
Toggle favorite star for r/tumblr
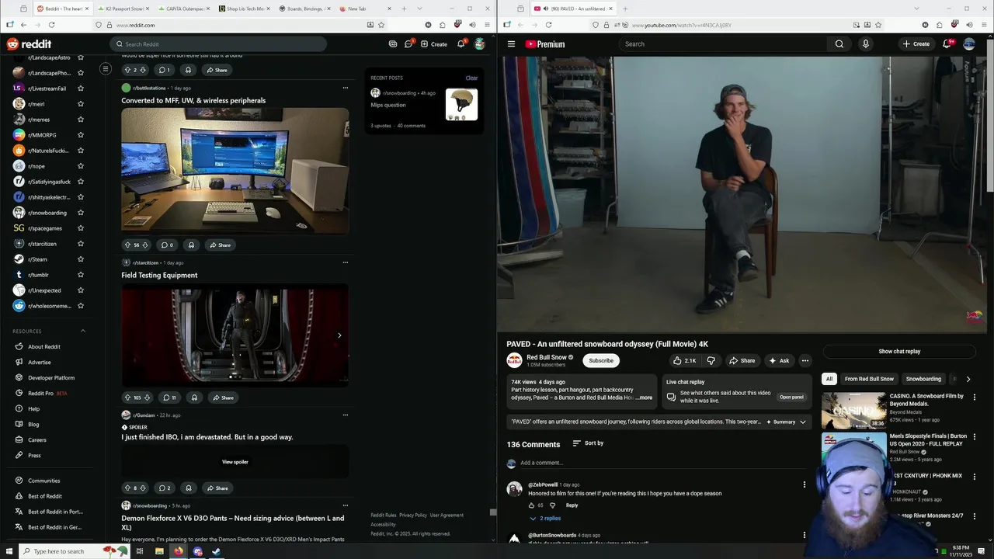click(81, 275)
